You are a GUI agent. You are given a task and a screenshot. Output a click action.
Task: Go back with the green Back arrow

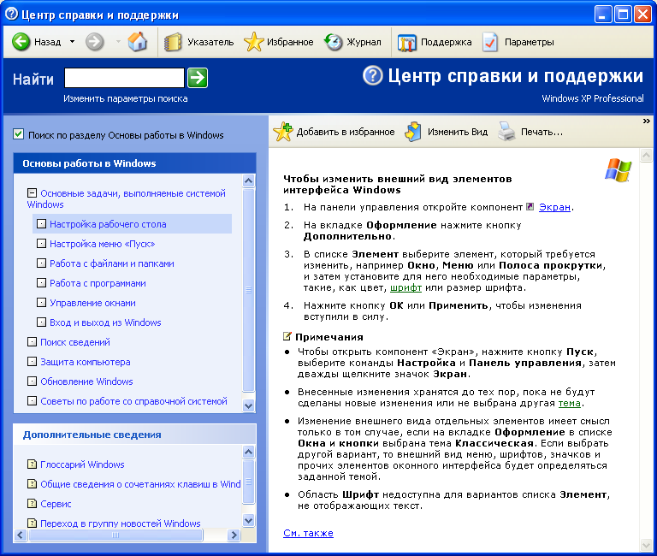21,41
